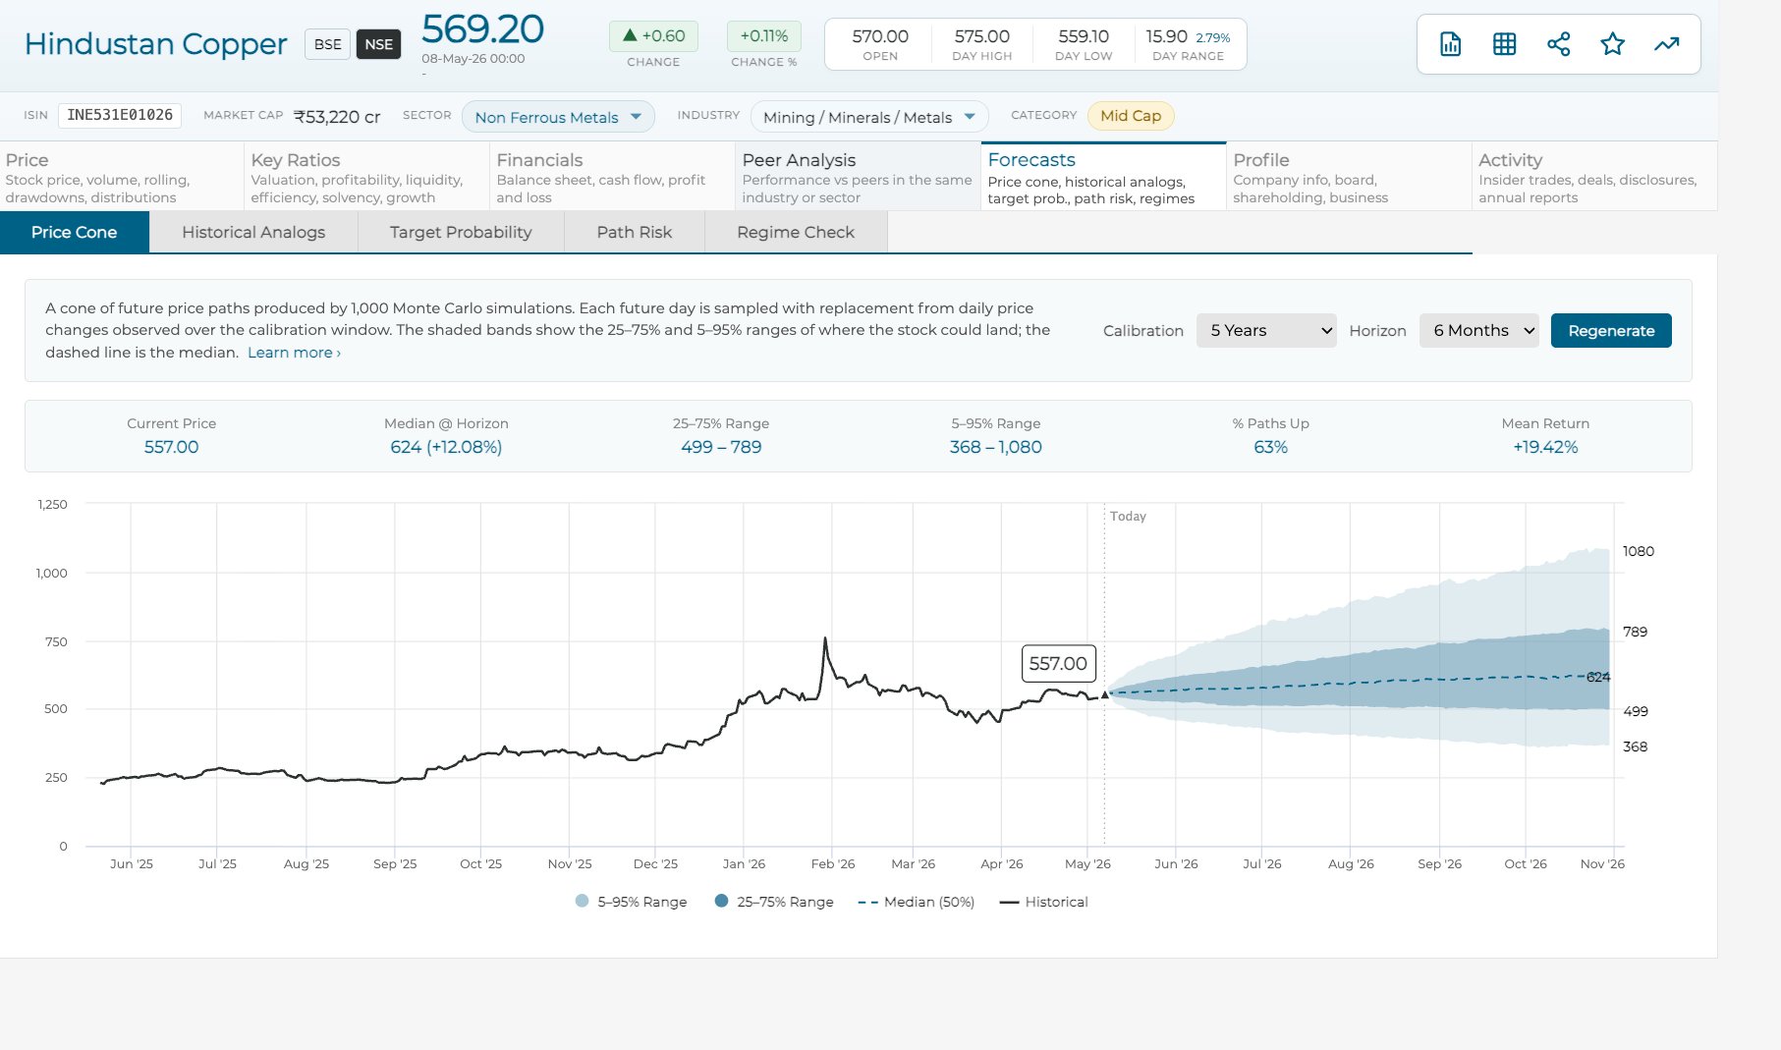The width and height of the screenshot is (1781, 1050).
Task: Switch to Target Probability sub-tab
Action: point(461,233)
